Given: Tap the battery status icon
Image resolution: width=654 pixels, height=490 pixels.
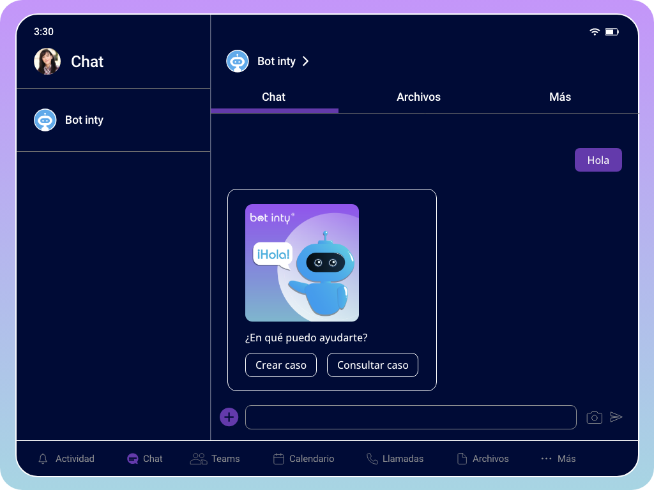Looking at the screenshot, I should point(612,32).
